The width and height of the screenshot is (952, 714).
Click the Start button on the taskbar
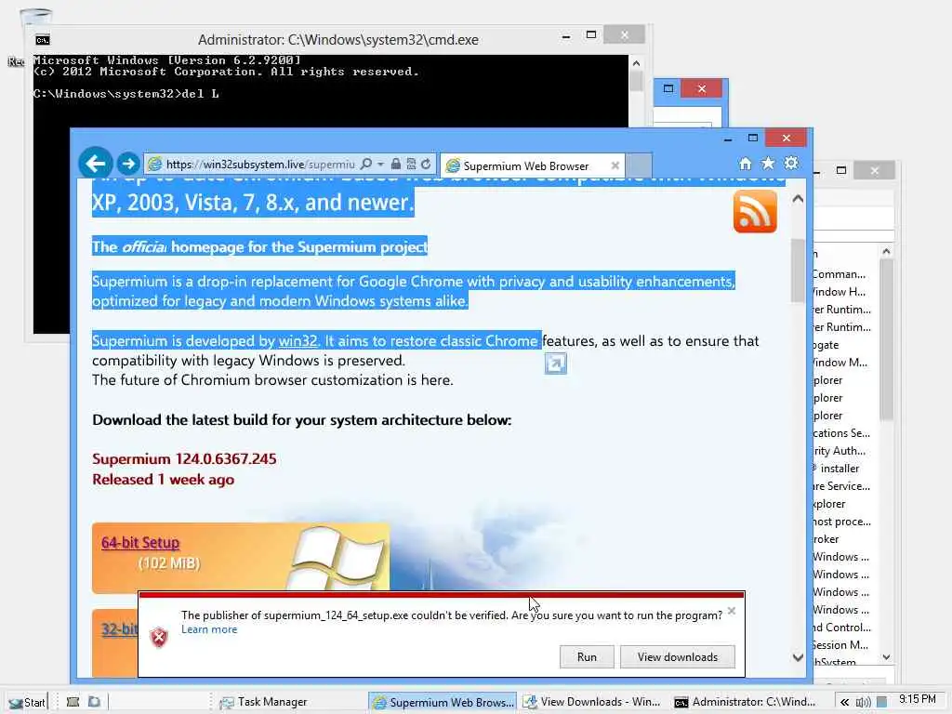click(27, 703)
